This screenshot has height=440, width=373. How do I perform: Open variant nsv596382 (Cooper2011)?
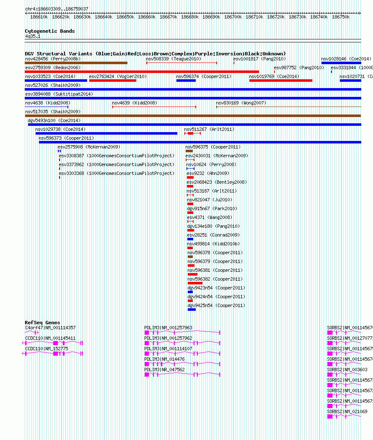coord(215,279)
